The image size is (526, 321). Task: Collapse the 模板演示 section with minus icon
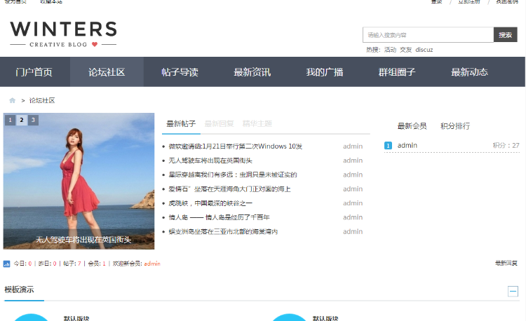(x=513, y=291)
